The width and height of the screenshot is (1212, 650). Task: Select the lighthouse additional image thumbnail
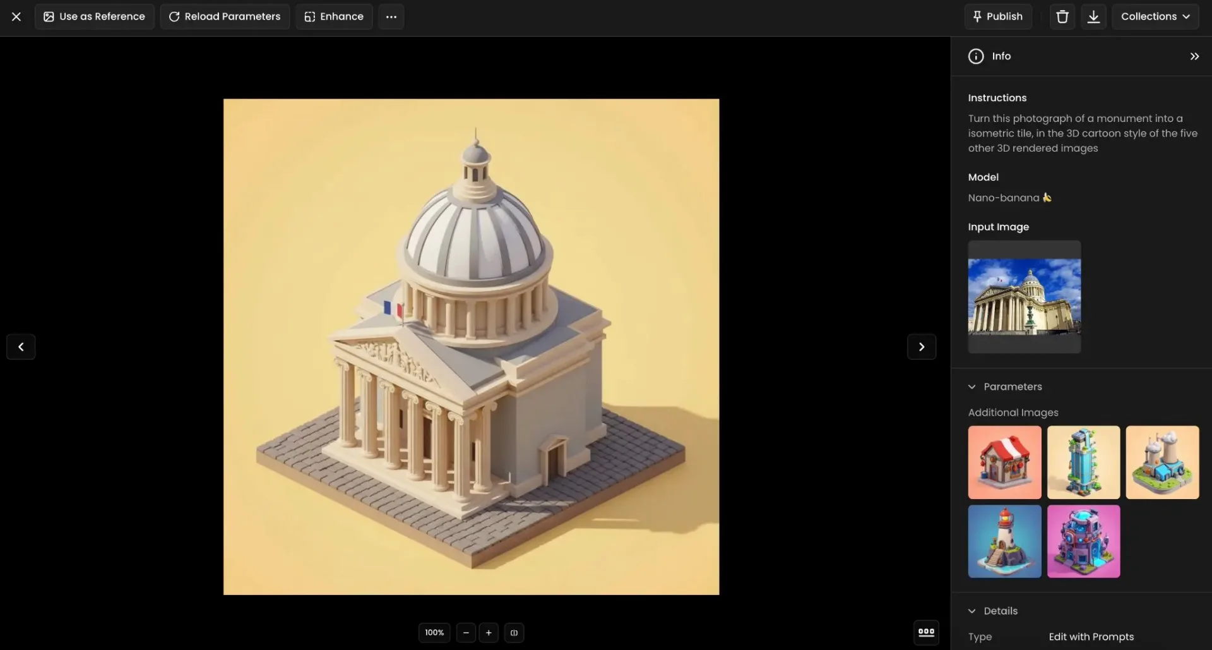(x=1004, y=541)
